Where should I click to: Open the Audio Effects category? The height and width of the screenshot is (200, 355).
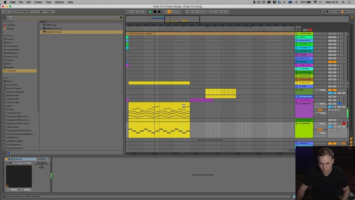click(13, 50)
